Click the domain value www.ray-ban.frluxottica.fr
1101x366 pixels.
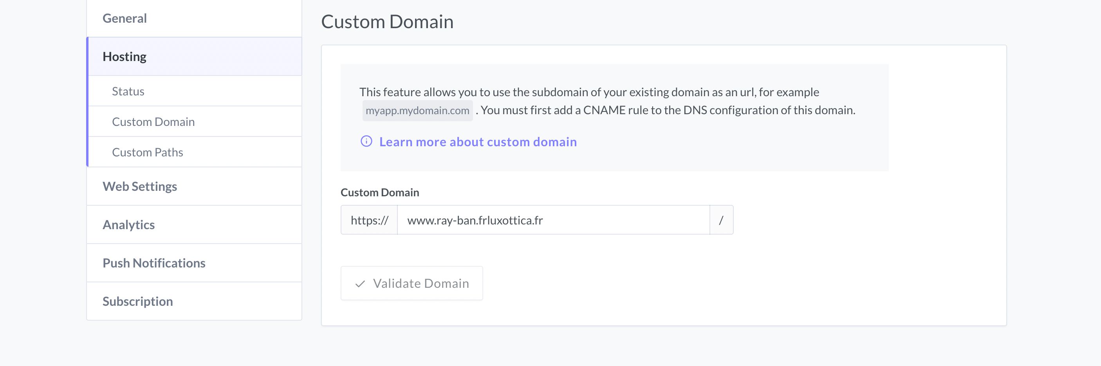click(475, 221)
